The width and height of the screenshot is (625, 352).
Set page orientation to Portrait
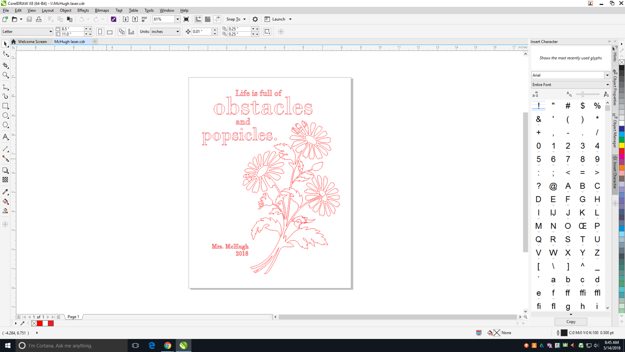[x=100, y=32]
